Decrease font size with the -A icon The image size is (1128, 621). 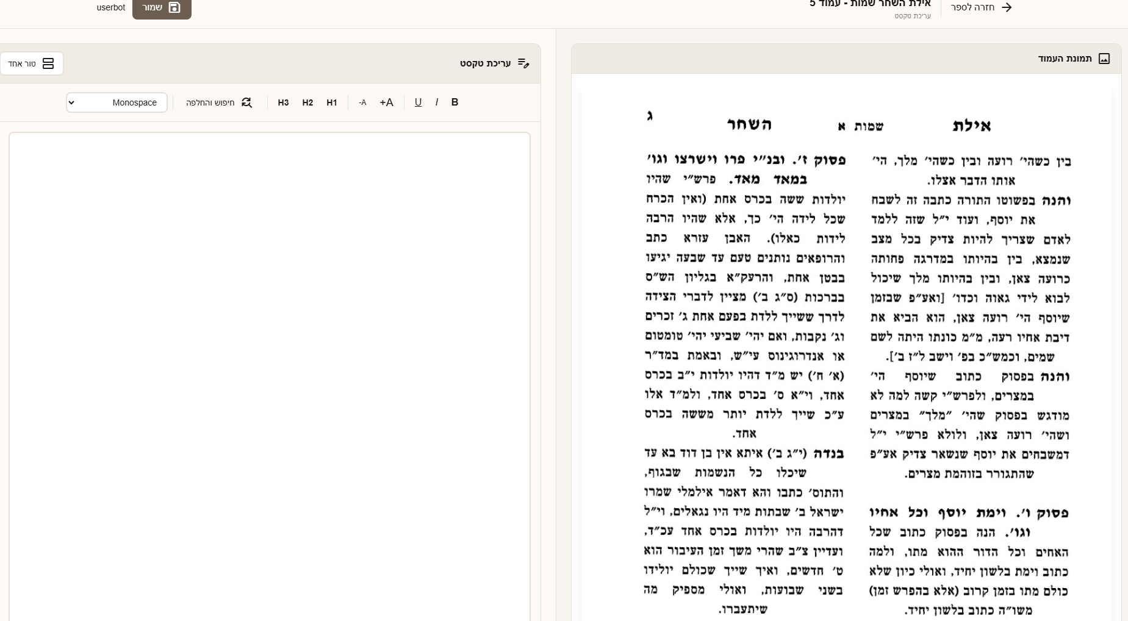(362, 102)
